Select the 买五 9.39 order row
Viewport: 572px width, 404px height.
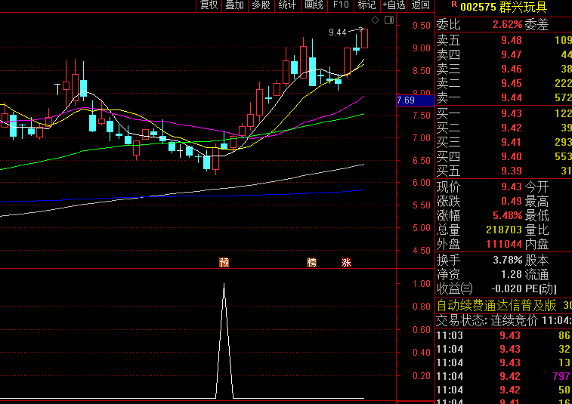tap(504, 171)
